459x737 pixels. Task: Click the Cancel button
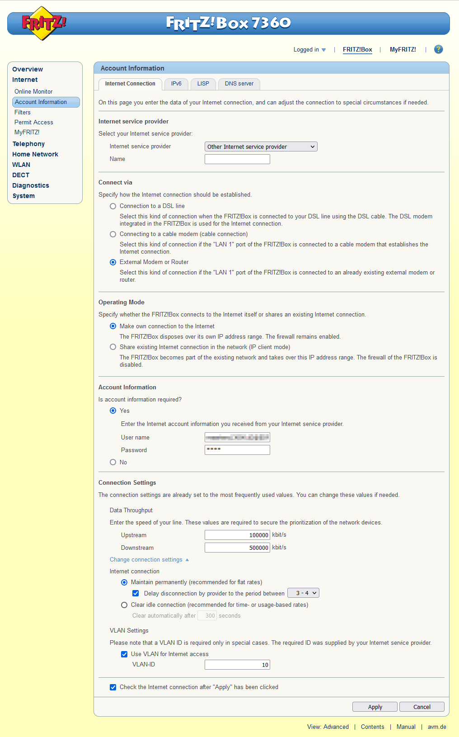422,707
